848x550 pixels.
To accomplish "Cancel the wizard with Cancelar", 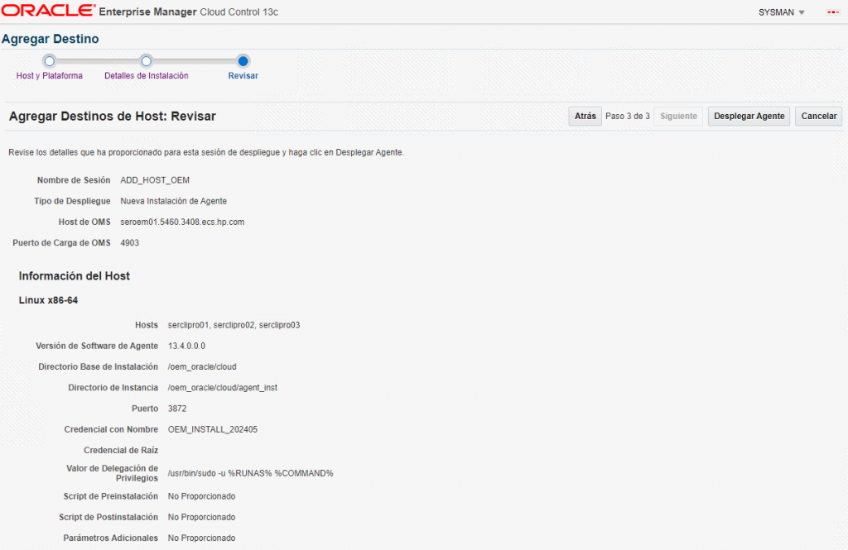I will tap(818, 117).
